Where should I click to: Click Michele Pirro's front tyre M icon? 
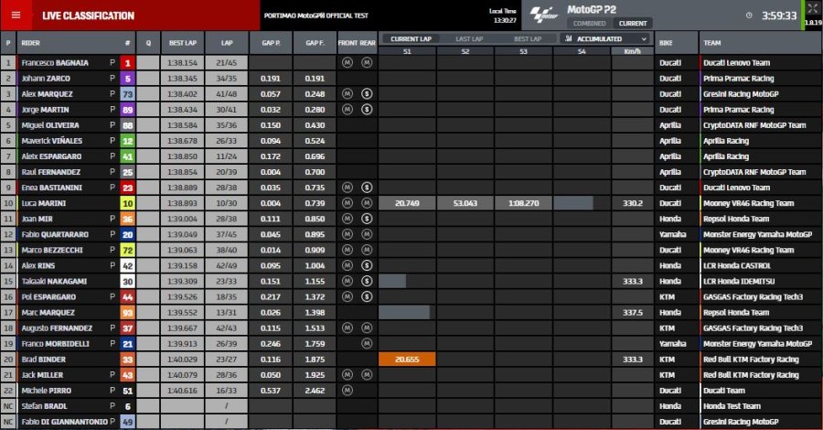[x=347, y=391]
